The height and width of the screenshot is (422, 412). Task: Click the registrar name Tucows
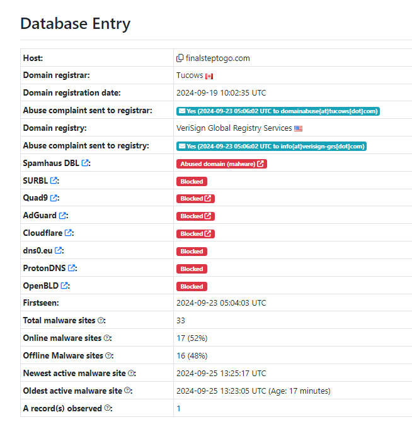(x=190, y=75)
